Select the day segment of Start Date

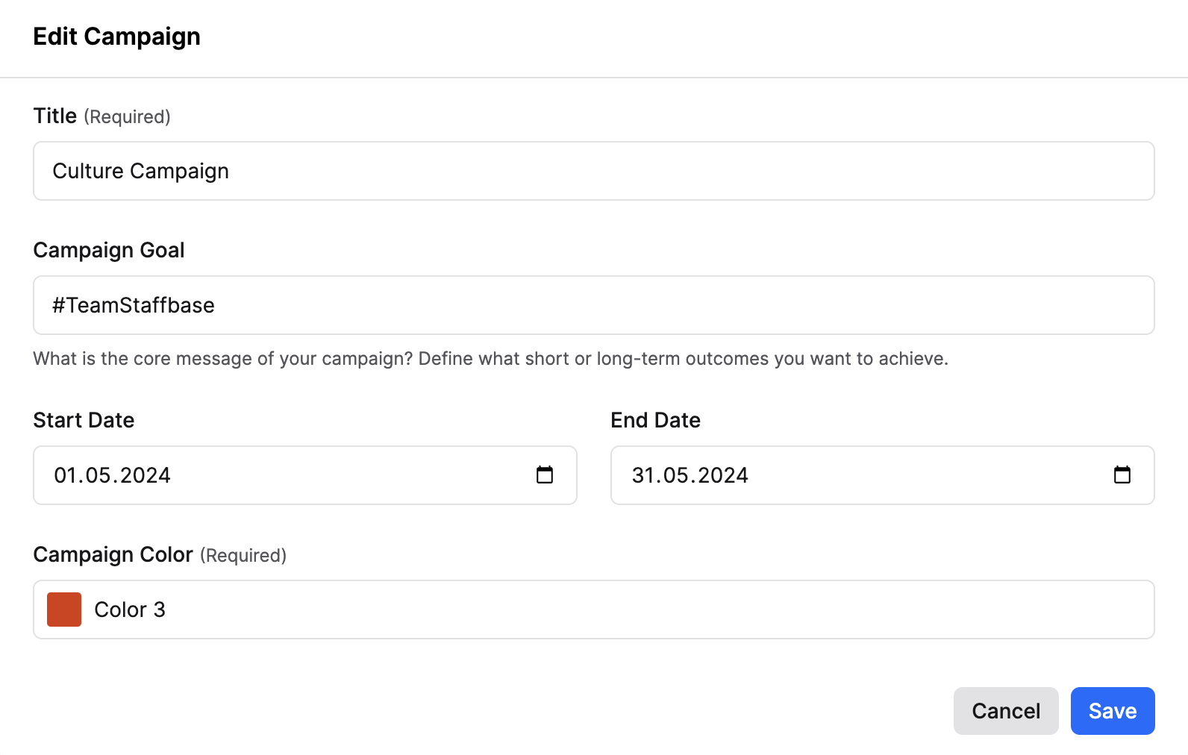pos(66,475)
